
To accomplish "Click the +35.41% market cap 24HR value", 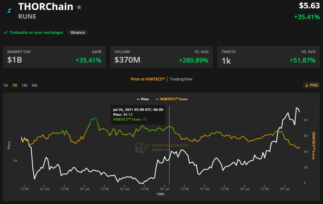I will coord(89,60).
